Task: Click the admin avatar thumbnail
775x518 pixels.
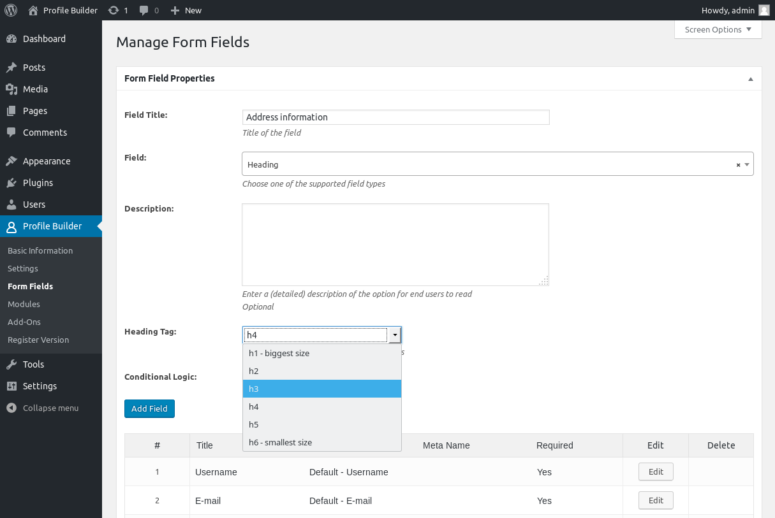Action: (x=764, y=10)
